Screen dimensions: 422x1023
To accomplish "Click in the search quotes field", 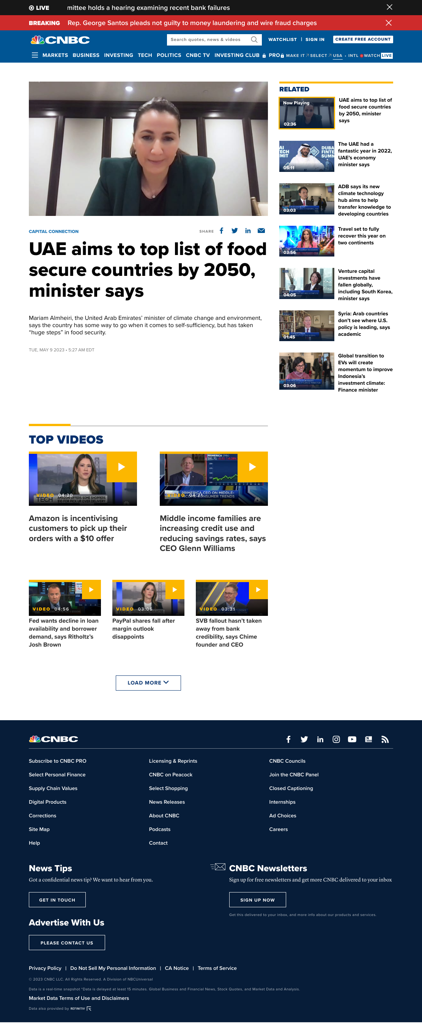I will [x=209, y=39].
